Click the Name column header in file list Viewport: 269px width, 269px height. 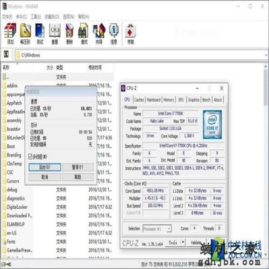pyautogui.click(x=17, y=67)
